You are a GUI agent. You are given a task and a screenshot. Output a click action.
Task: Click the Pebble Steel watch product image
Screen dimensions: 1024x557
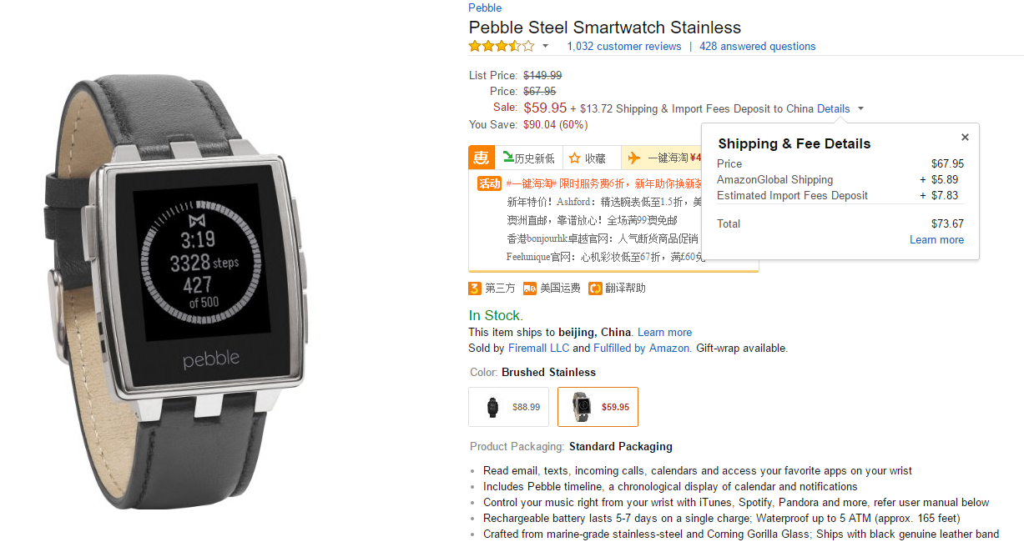[183, 292]
